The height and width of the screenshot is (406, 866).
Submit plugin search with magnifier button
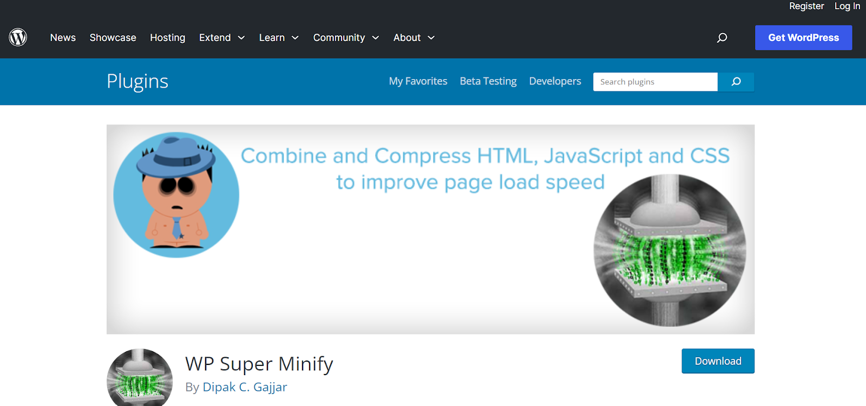(736, 82)
